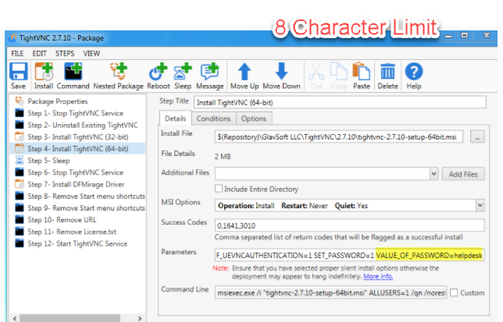Viewport: 503px width, 322px height.
Task: Enable the Custom command line checkbox
Action: (454, 292)
